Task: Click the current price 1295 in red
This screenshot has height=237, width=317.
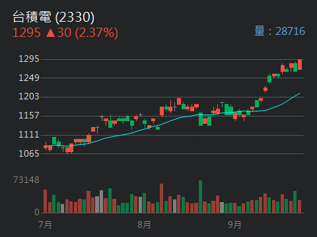Action: pos(26,33)
